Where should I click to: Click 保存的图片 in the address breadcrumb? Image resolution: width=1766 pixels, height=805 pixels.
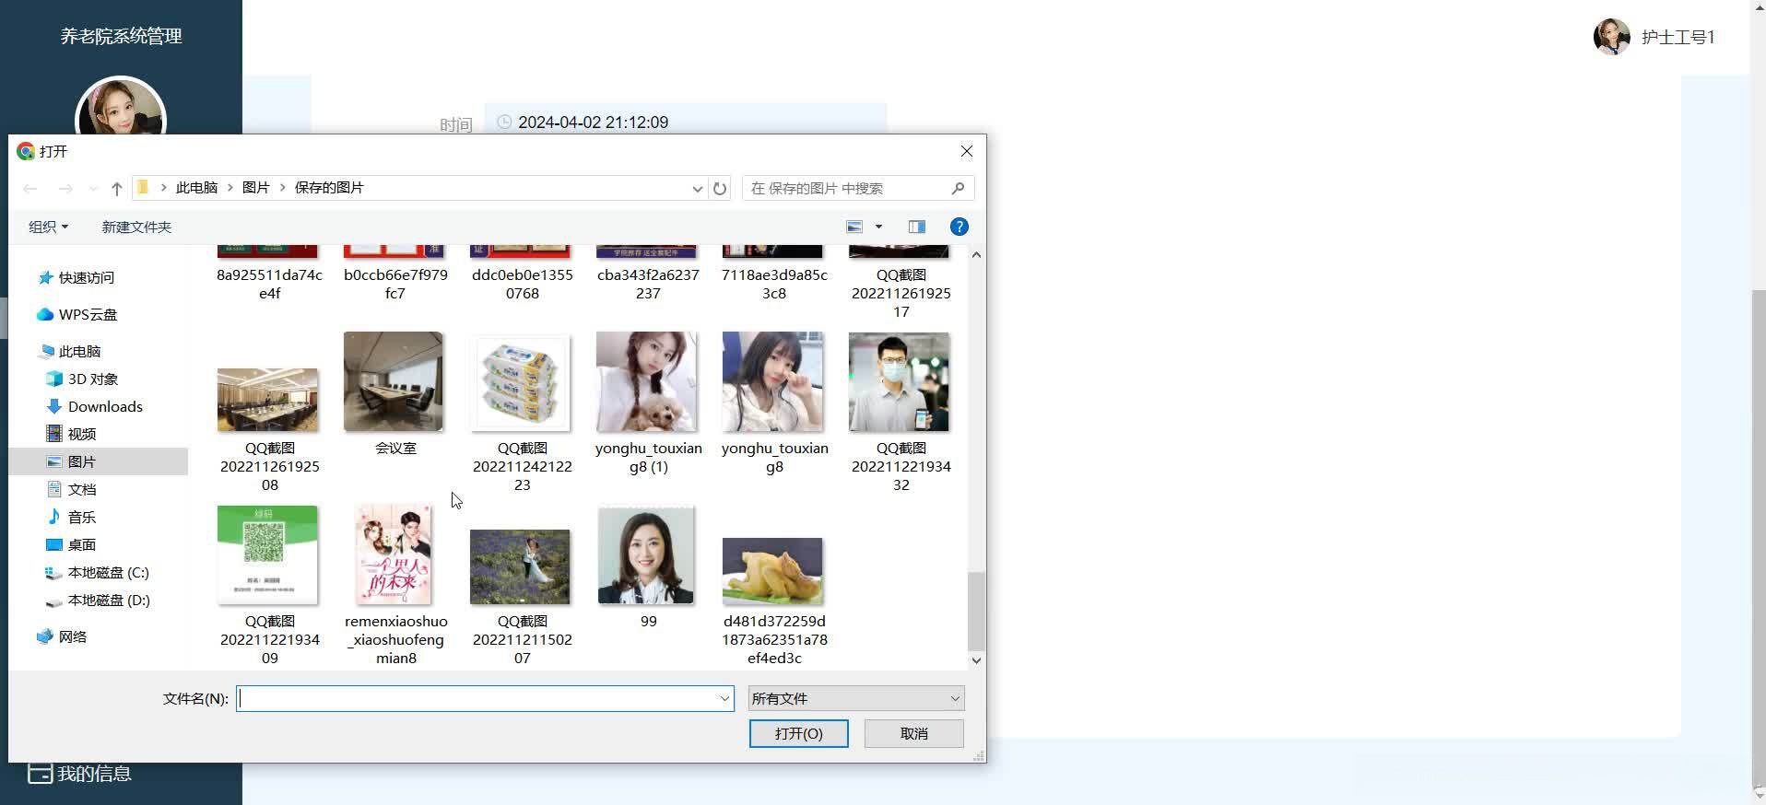pos(329,188)
